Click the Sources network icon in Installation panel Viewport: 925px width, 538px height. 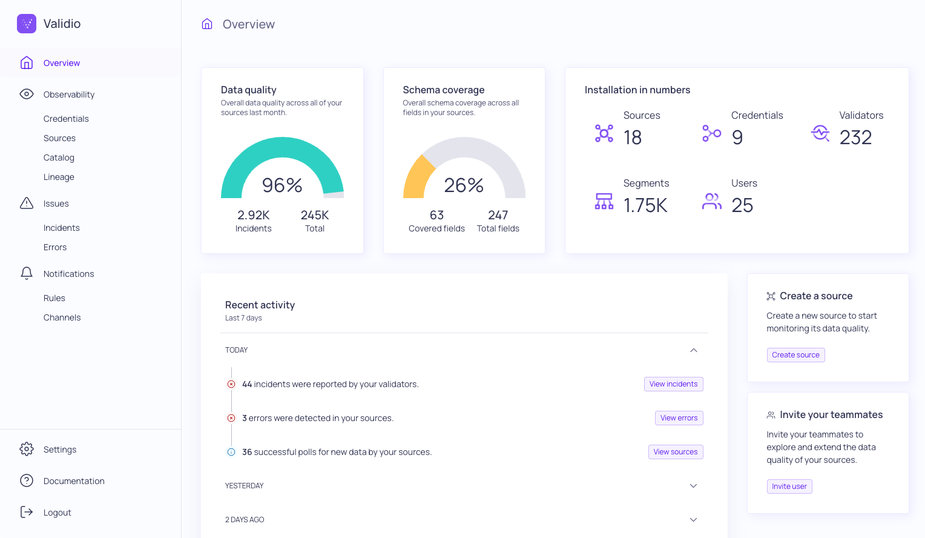[x=604, y=133]
